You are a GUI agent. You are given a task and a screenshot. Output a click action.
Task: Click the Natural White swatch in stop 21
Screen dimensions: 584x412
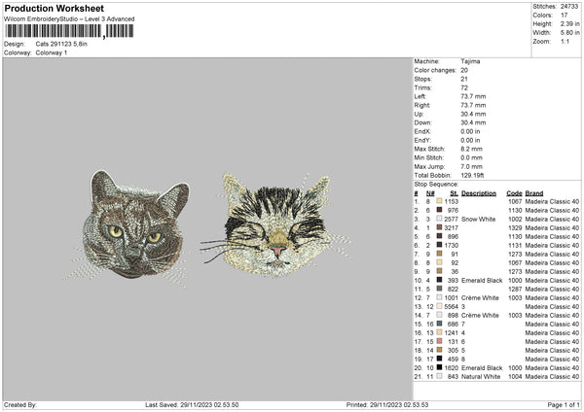441,377
